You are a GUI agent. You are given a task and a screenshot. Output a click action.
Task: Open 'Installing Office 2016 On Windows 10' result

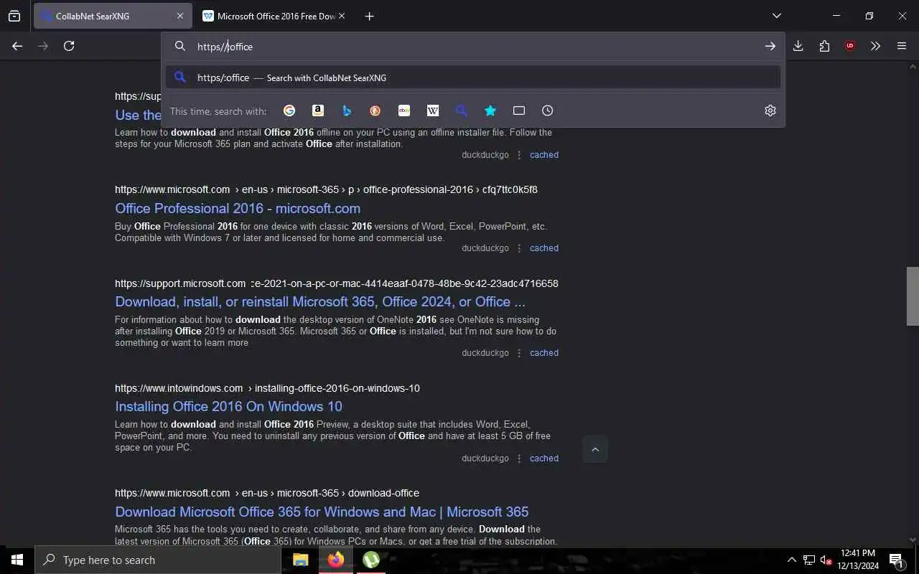228,406
